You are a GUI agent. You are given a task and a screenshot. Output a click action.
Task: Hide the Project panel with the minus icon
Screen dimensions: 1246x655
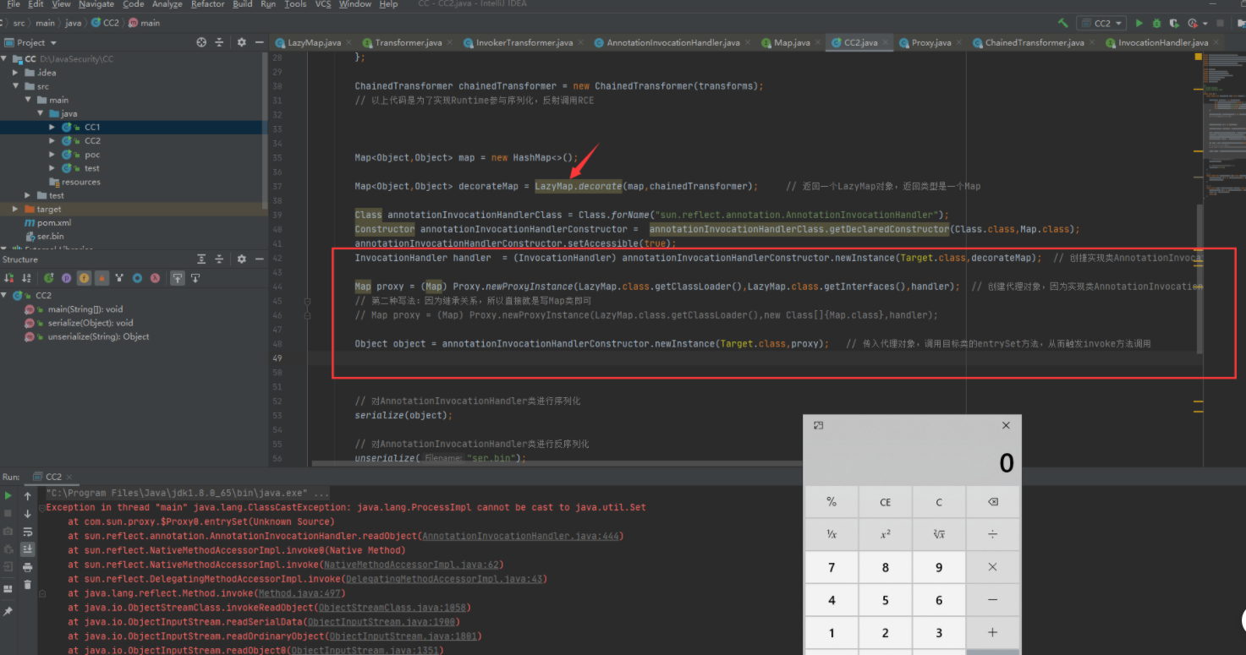coord(258,42)
